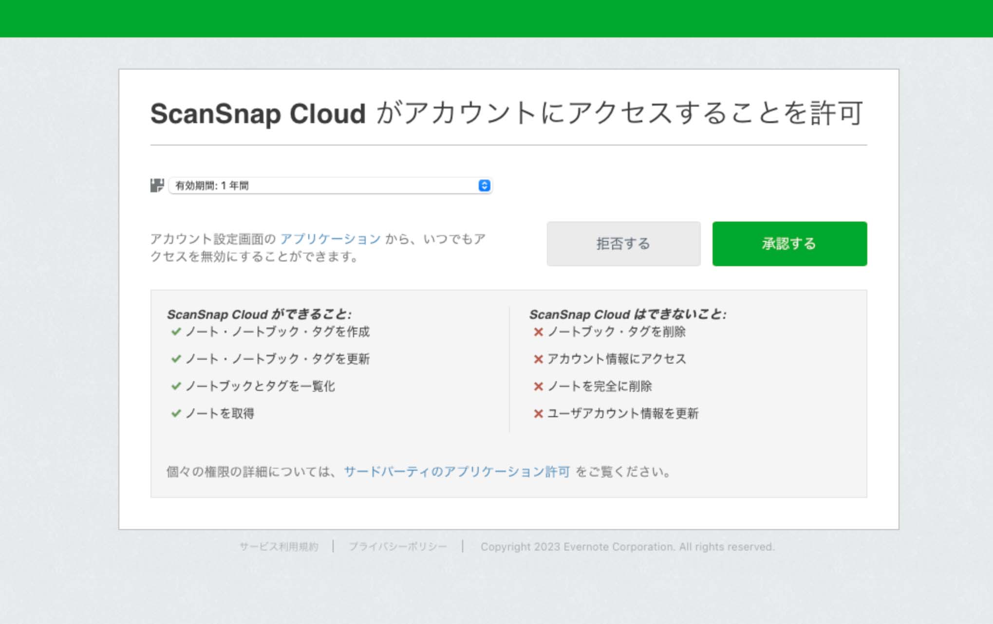Click the ScanSnap Cloud page heading
The width and height of the screenshot is (993, 624).
(506, 113)
